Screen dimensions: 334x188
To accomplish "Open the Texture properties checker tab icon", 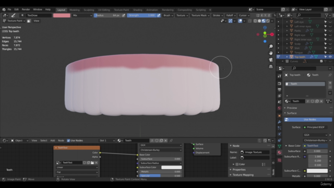I will pos(280,160).
